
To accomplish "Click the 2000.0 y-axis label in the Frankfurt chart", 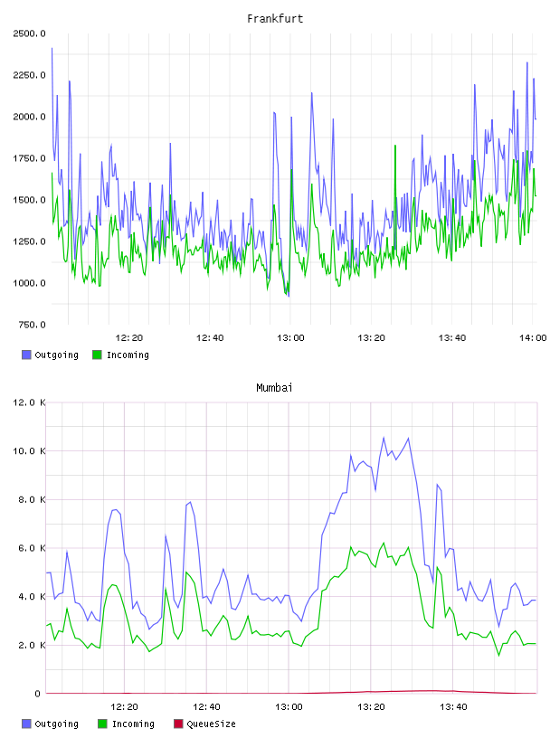I will click(29, 117).
